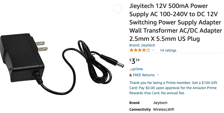Click the red LED on the adapter
This screenshot has height=113, width=224.
10,69
